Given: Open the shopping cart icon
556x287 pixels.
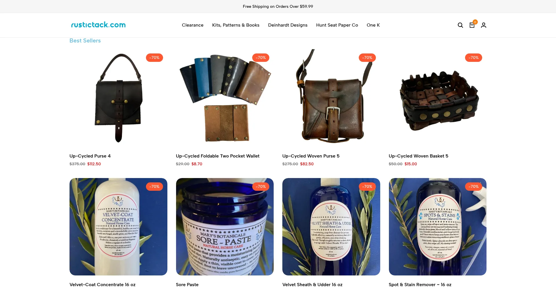Looking at the screenshot, I should click(x=472, y=25).
